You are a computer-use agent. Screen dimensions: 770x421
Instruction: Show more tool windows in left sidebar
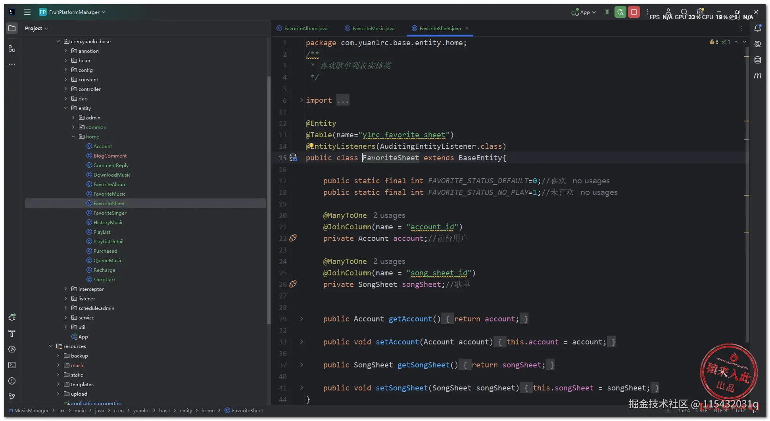coord(12,64)
